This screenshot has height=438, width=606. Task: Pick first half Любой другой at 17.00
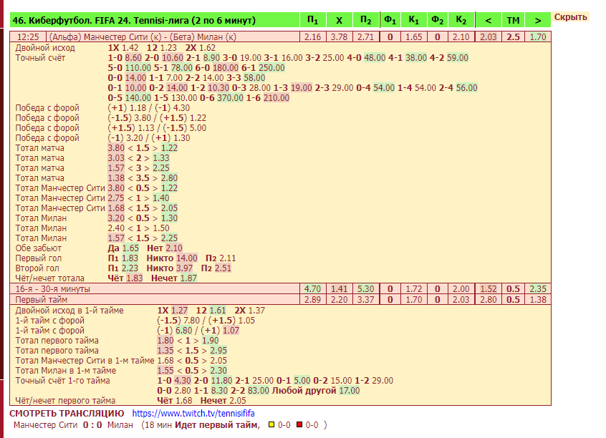[350, 391]
